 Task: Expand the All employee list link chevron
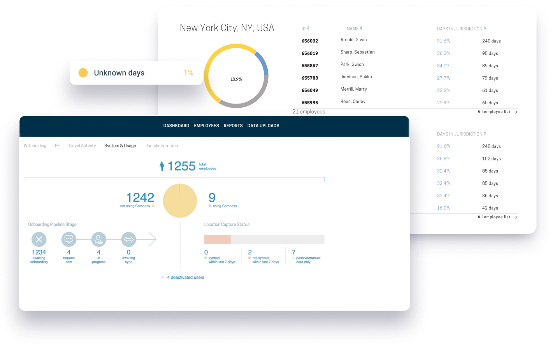tap(516, 112)
